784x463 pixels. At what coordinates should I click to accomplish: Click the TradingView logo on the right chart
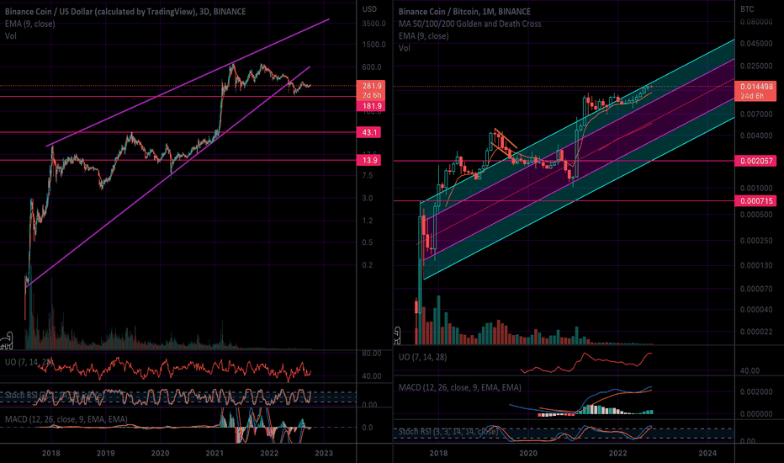[397, 335]
